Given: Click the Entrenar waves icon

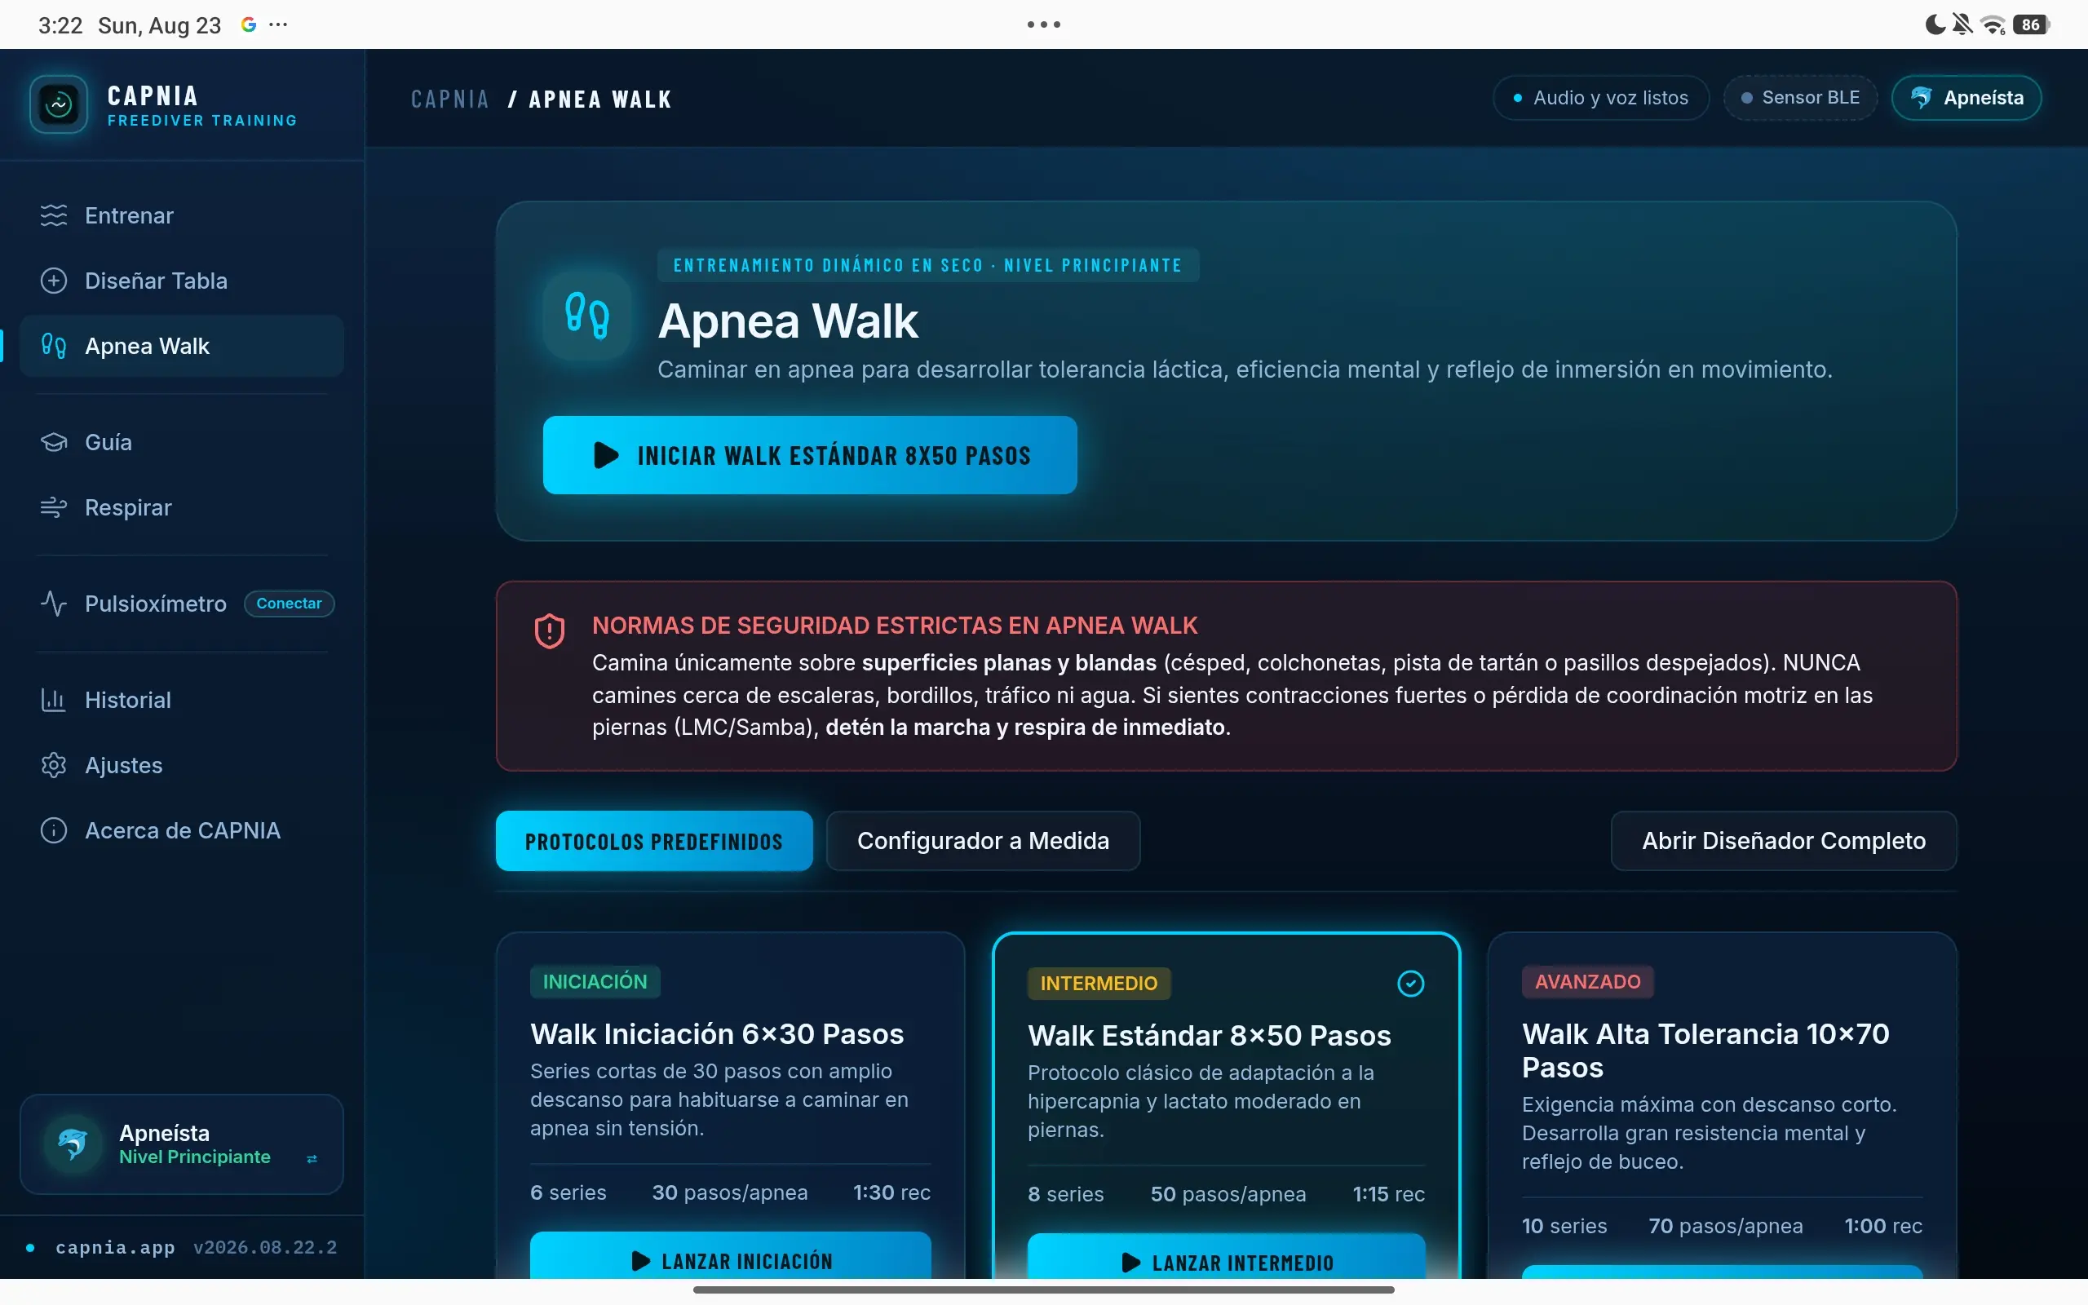Looking at the screenshot, I should tap(54, 216).
